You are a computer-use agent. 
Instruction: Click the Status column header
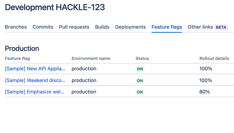(x=142, y=59)
